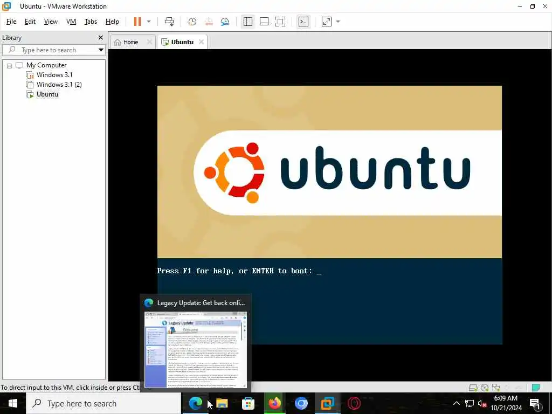
Task: Open the Tabs menu
Action: click(91, 22)
